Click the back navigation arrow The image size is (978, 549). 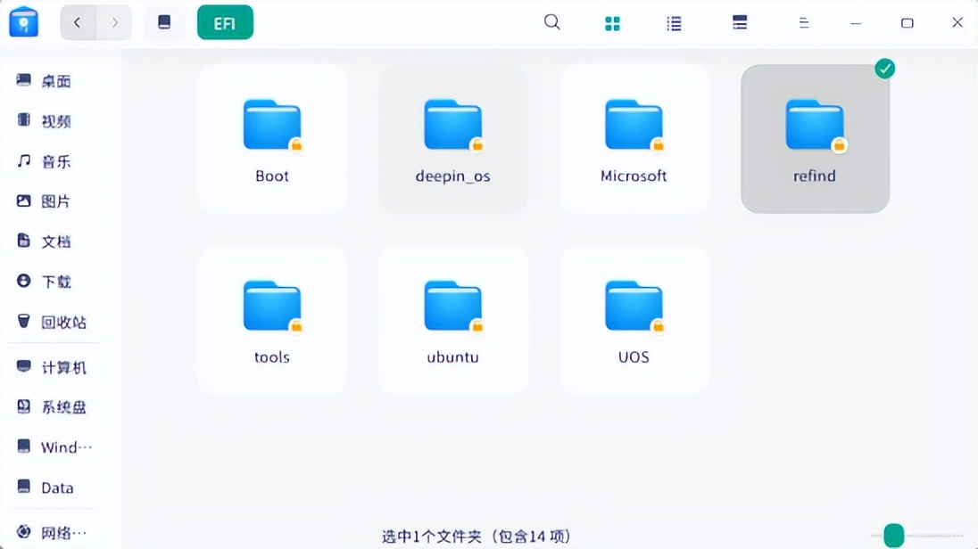click(78, 21)
